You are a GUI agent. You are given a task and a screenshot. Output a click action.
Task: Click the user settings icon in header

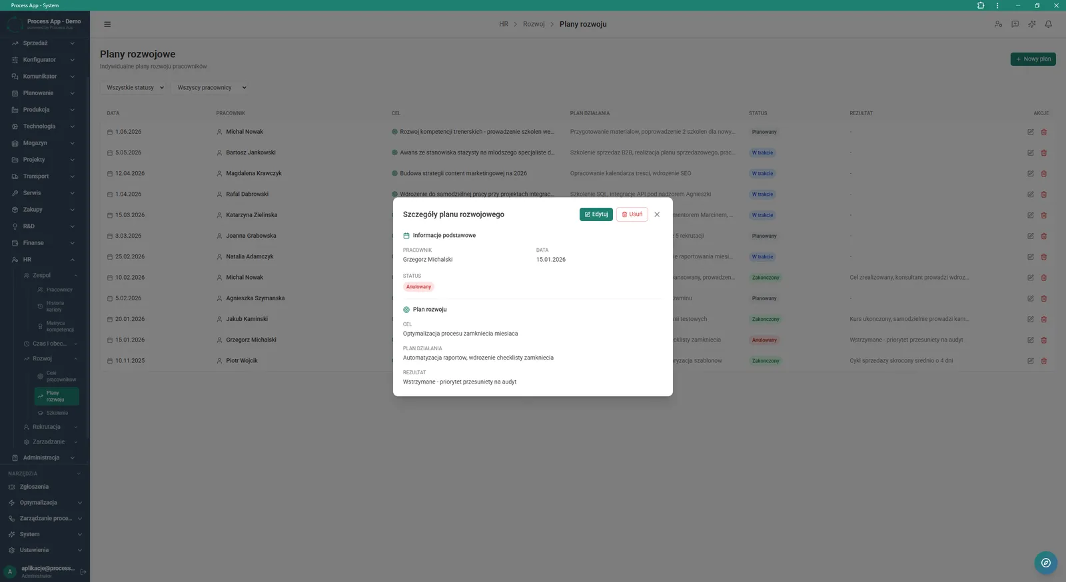pyautogui.click(x=998, y=24)
